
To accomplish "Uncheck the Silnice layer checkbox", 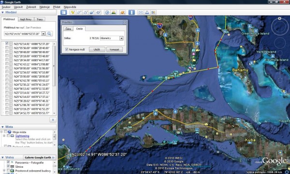I will click(8, 166).
